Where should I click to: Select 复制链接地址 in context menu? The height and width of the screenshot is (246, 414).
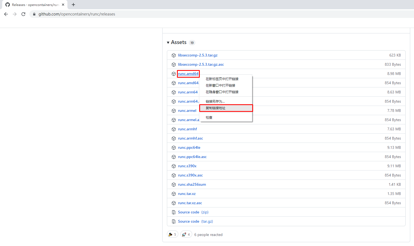(216, 108)
